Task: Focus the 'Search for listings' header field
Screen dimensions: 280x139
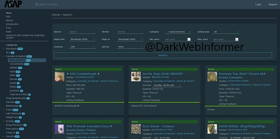Action: (48, 5)
